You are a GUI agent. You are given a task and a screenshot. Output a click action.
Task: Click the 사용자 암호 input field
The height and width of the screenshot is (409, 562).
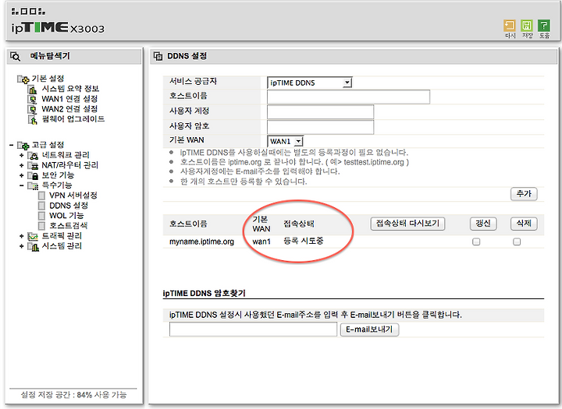pyautogui.click(x=321, y=127)
